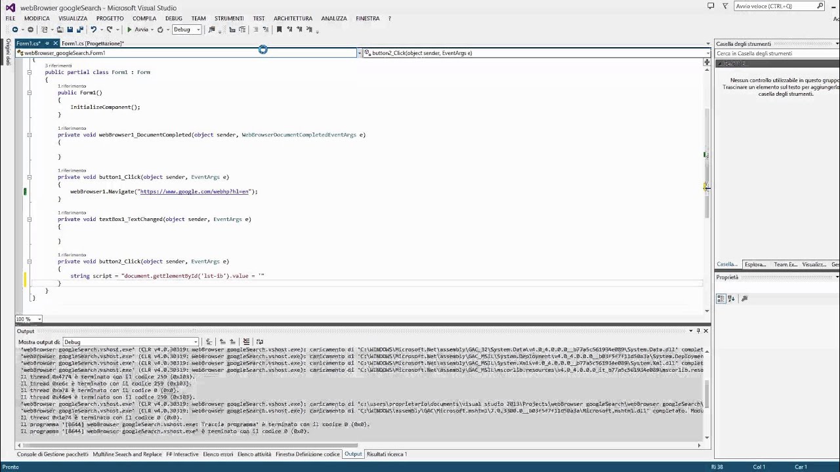840x472 pixels.
Task: Collapse the Form1() constructor region
Action: [29, 93]
